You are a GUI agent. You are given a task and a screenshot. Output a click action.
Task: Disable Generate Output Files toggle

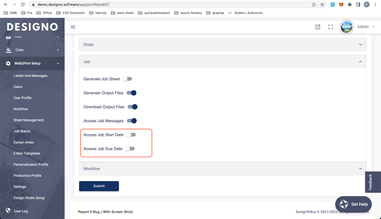click(131, 93)
